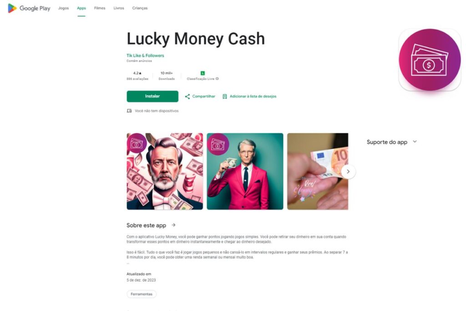Open the Jogos tab
The height and width of the screenshot is (311, 466).
63,8
